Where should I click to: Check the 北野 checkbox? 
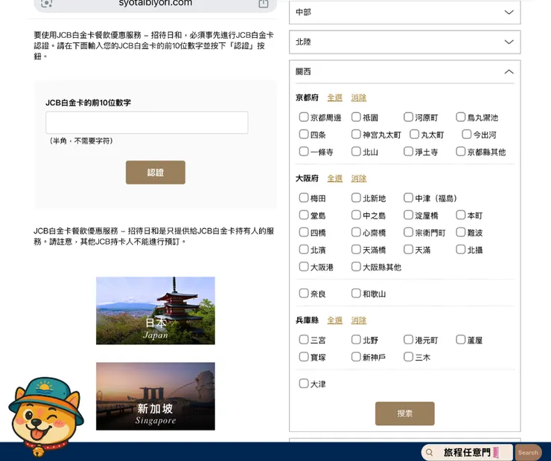tap(356, 339)
